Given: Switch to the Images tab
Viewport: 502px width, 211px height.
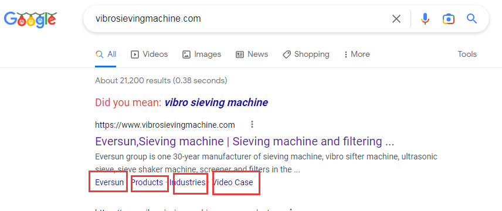Looking at the screenshot, I should coord(201,55).
